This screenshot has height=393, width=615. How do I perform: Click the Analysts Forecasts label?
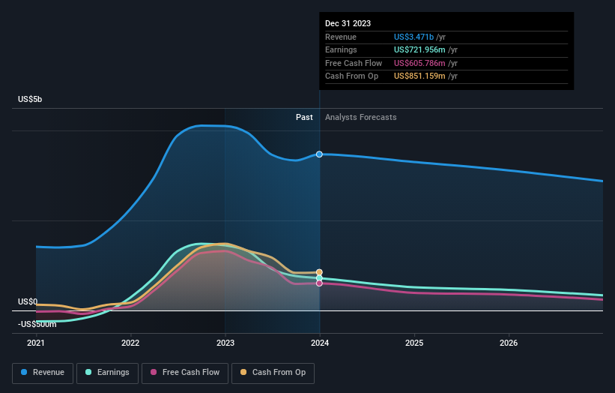[361, 117]
